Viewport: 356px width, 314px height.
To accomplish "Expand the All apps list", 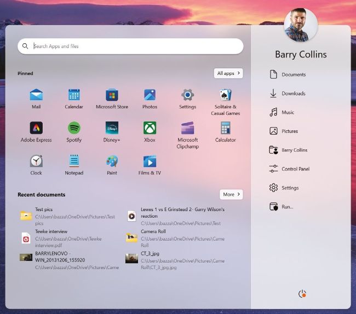I will point(228,73).
